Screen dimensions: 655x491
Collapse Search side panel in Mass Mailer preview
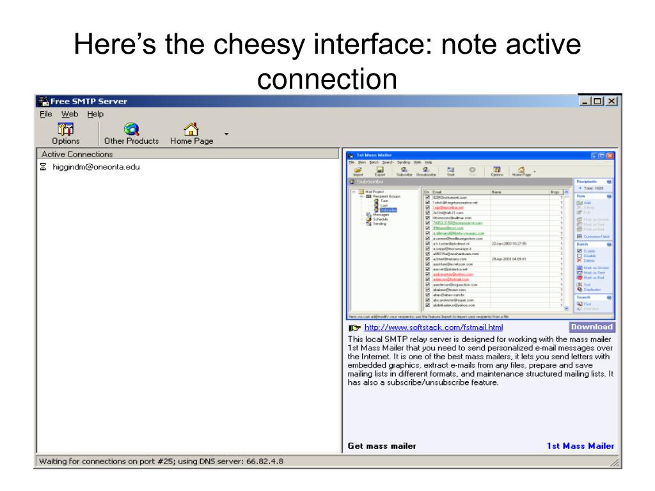tap(609, 297)
